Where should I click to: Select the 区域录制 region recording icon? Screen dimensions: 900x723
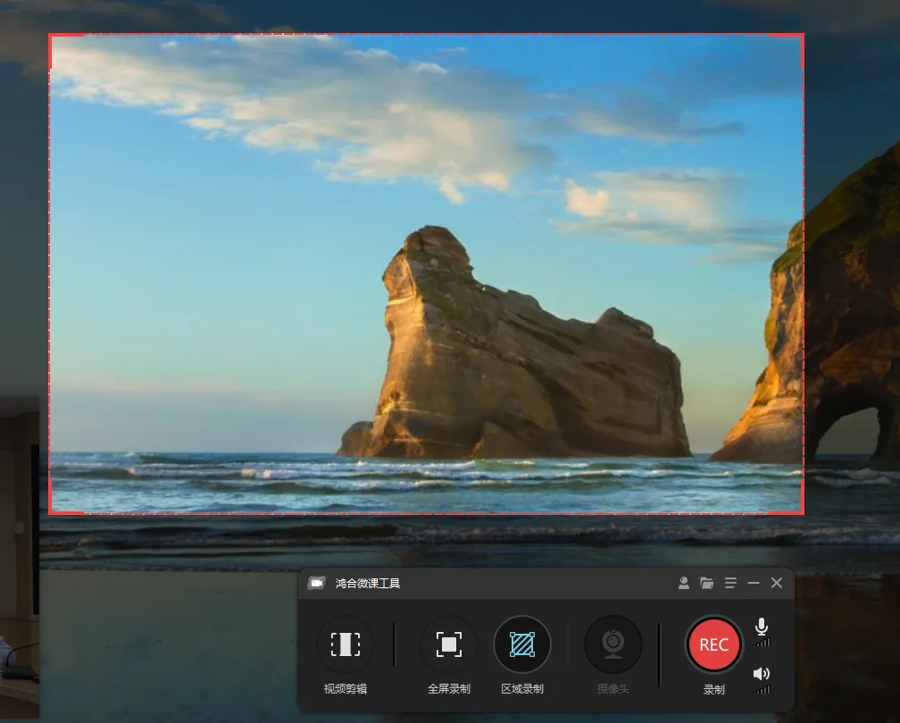click(x=521, y=644)
